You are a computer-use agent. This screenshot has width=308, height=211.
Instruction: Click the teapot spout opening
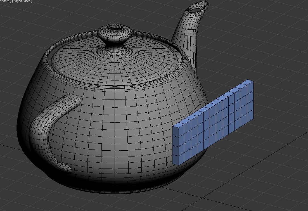point(197,9)
